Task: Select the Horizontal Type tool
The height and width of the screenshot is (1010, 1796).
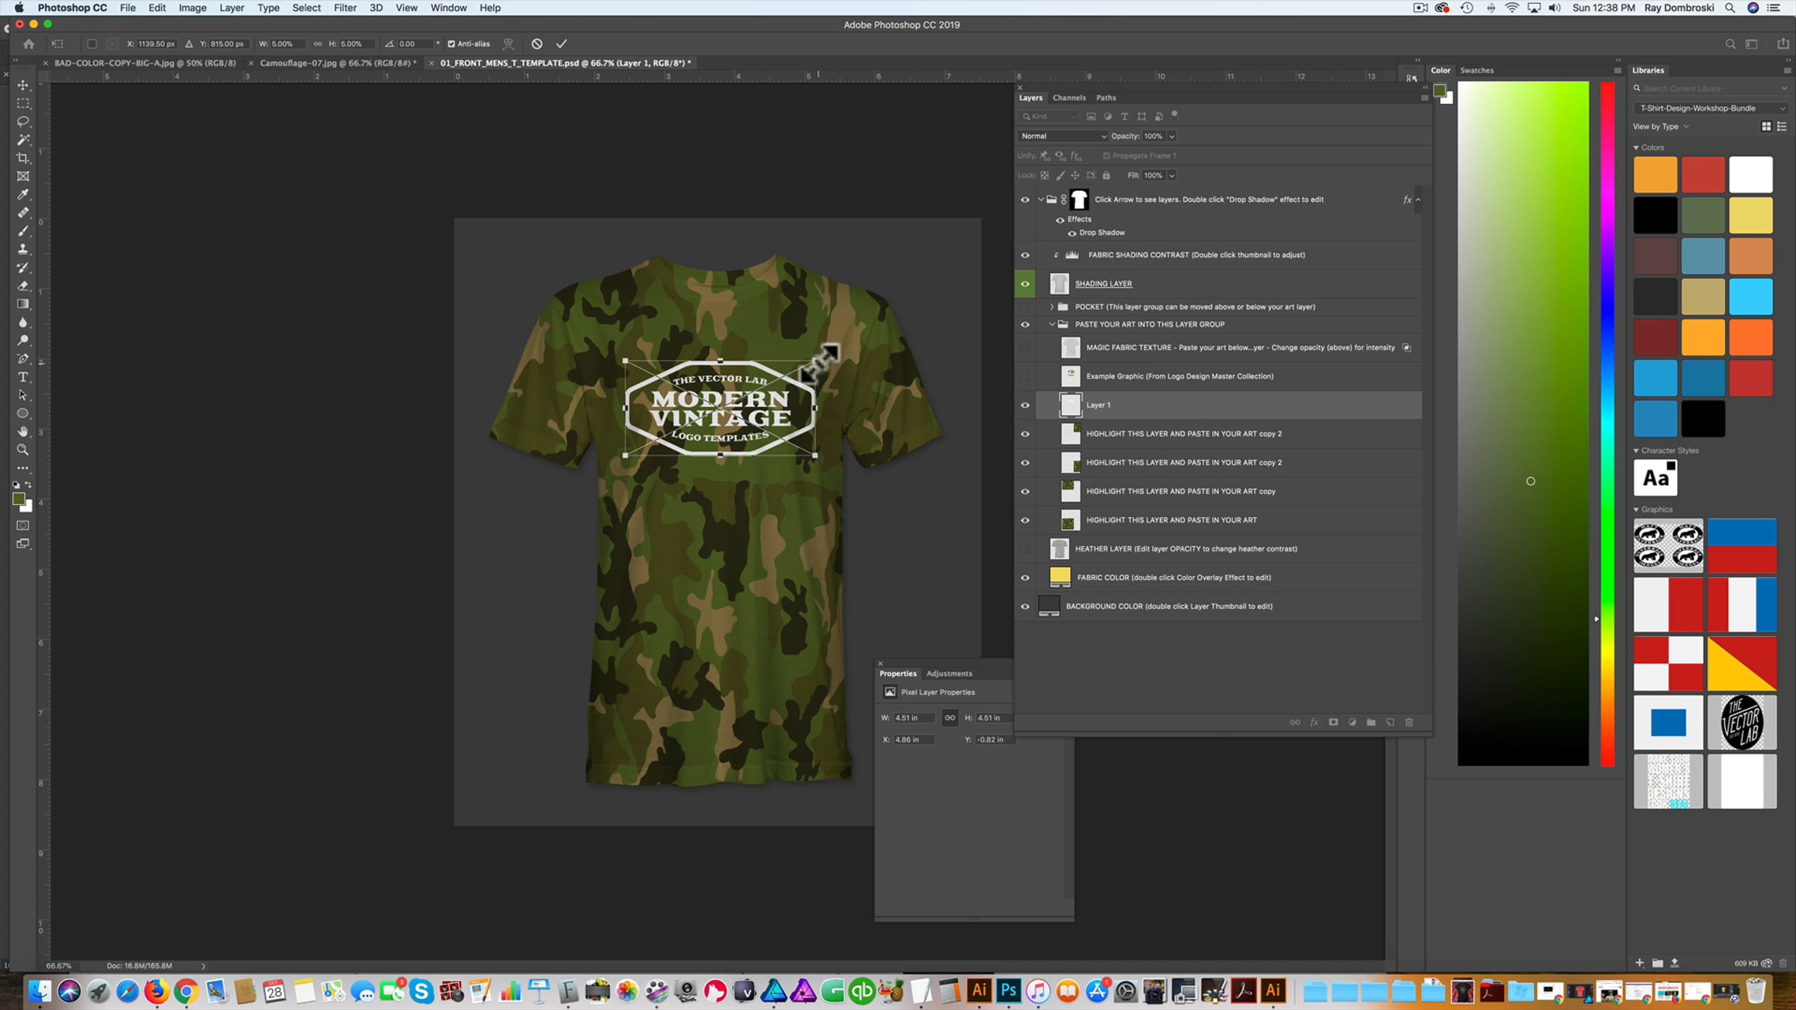Action: pyautogui.click(x=23, y=377)
